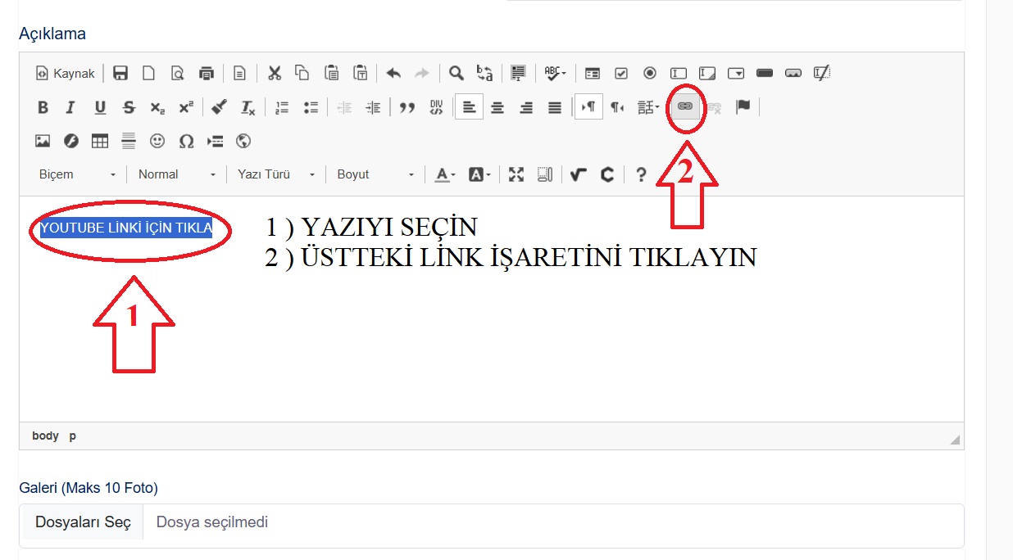Click the Anchor flag icon
Viewport: 1013px width, 560px height.
pyautogui.click(x=743, y=107)
